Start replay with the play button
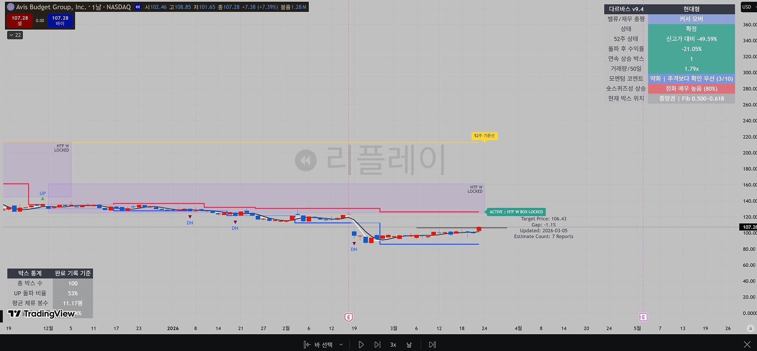Image resolution: width=757 pixels, height=351 pixels. coord(361,345)
